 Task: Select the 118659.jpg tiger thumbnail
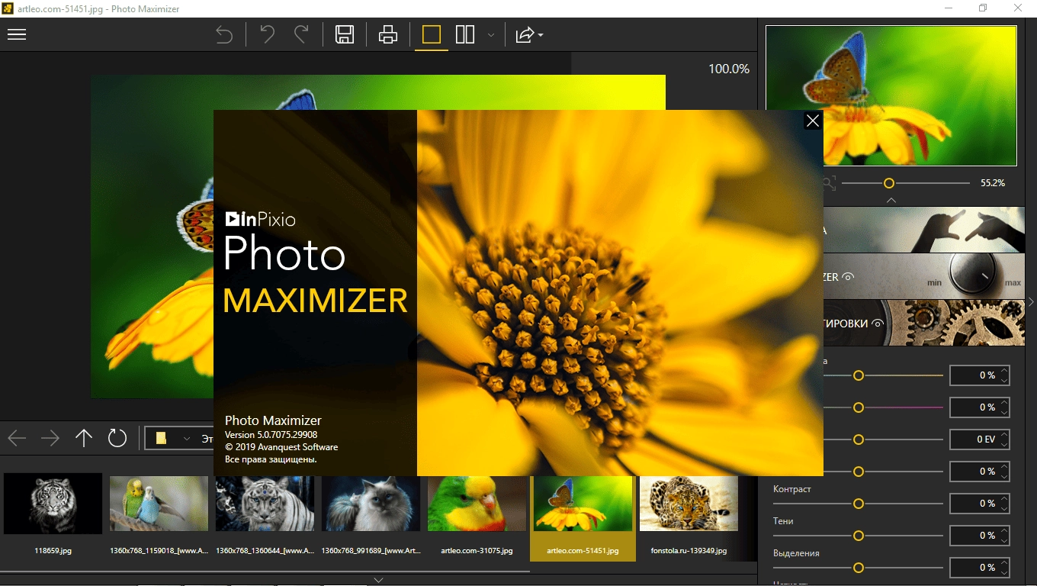point(53,503)
